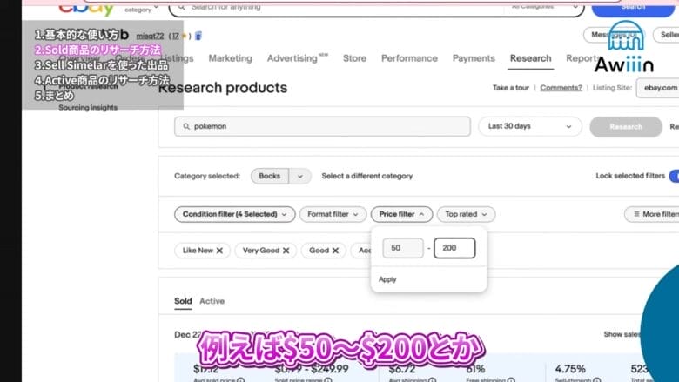The width and height of the screenshot is (679, 382).
Task: Click the Books category button
Action: pyautogui.click(x=269, y=176)
